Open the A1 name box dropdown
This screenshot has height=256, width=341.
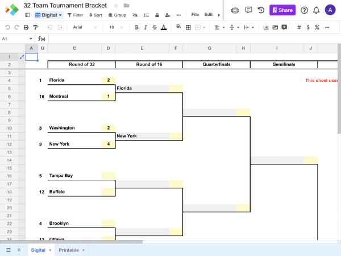pos(31,39)
